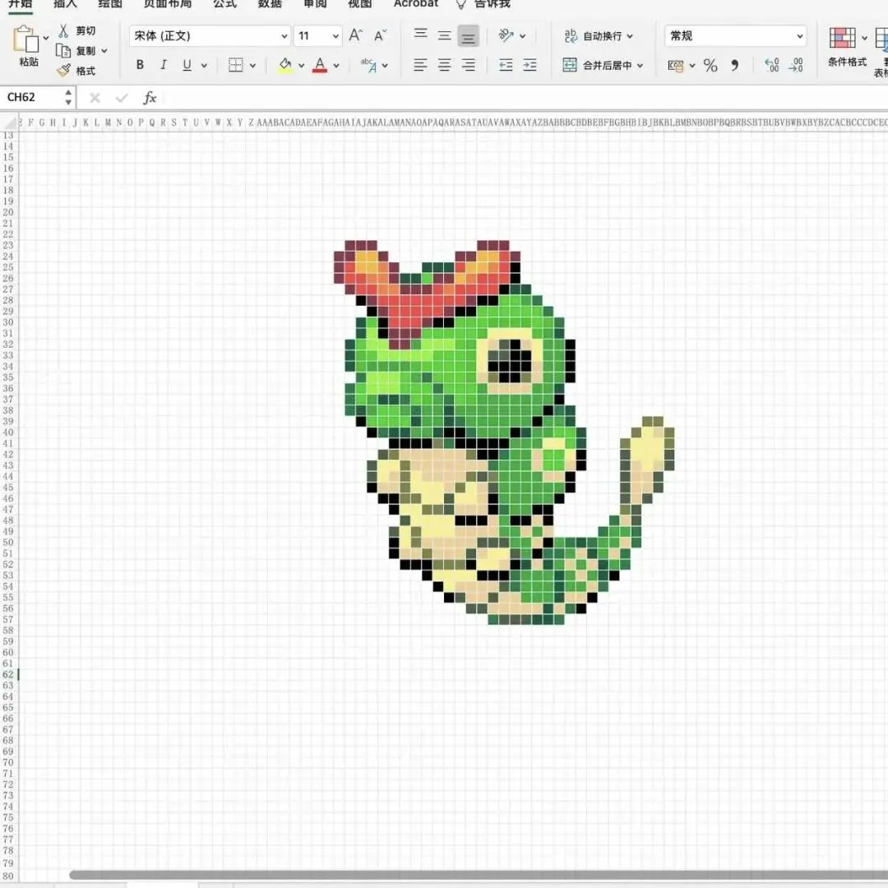Screen dimensions: 888x888
Task: Apply percent style
Action: click(710, 66)
